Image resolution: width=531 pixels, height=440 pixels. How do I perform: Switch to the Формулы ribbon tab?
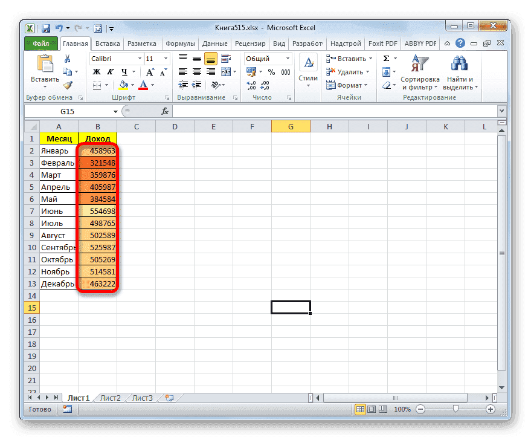(180, 43)
